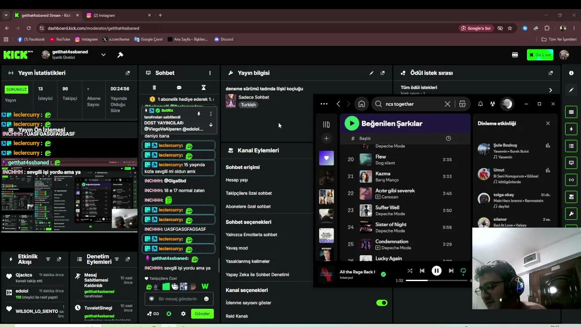The image size is (581, 327).
Task: Pop out the Denetim Eylemleri panel
Action: (x=128, y=259)
